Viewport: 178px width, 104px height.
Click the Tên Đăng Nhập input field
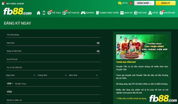[x=53, y=35]
